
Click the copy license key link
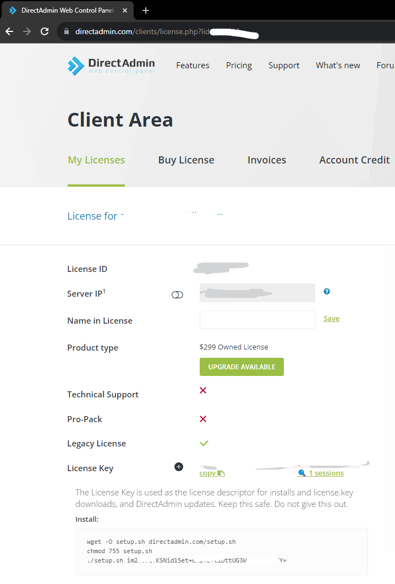click(x=212, y=473)
